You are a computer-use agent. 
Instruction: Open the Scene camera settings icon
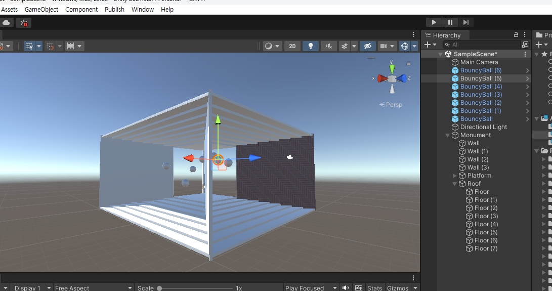384,46
